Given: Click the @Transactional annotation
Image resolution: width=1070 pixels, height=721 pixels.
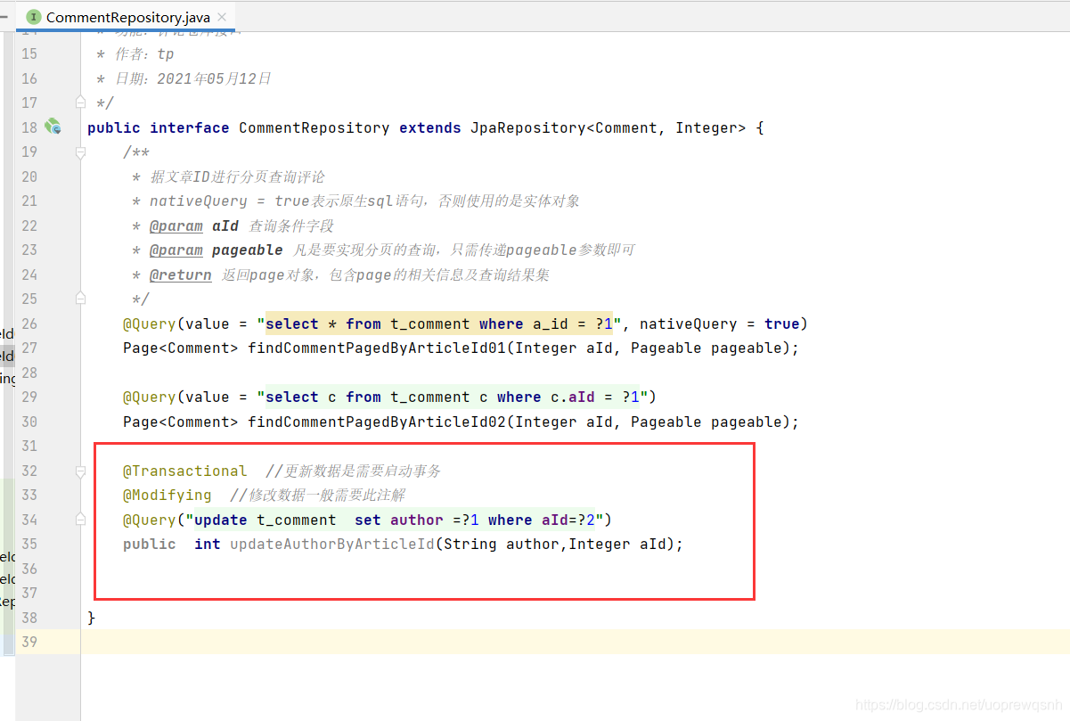Looking at the screenshot, I should tap(184, 471).
